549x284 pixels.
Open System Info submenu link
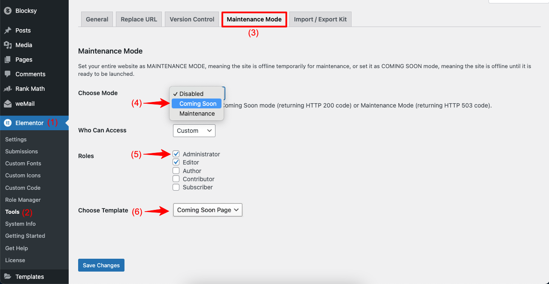(x=20, y=224)
